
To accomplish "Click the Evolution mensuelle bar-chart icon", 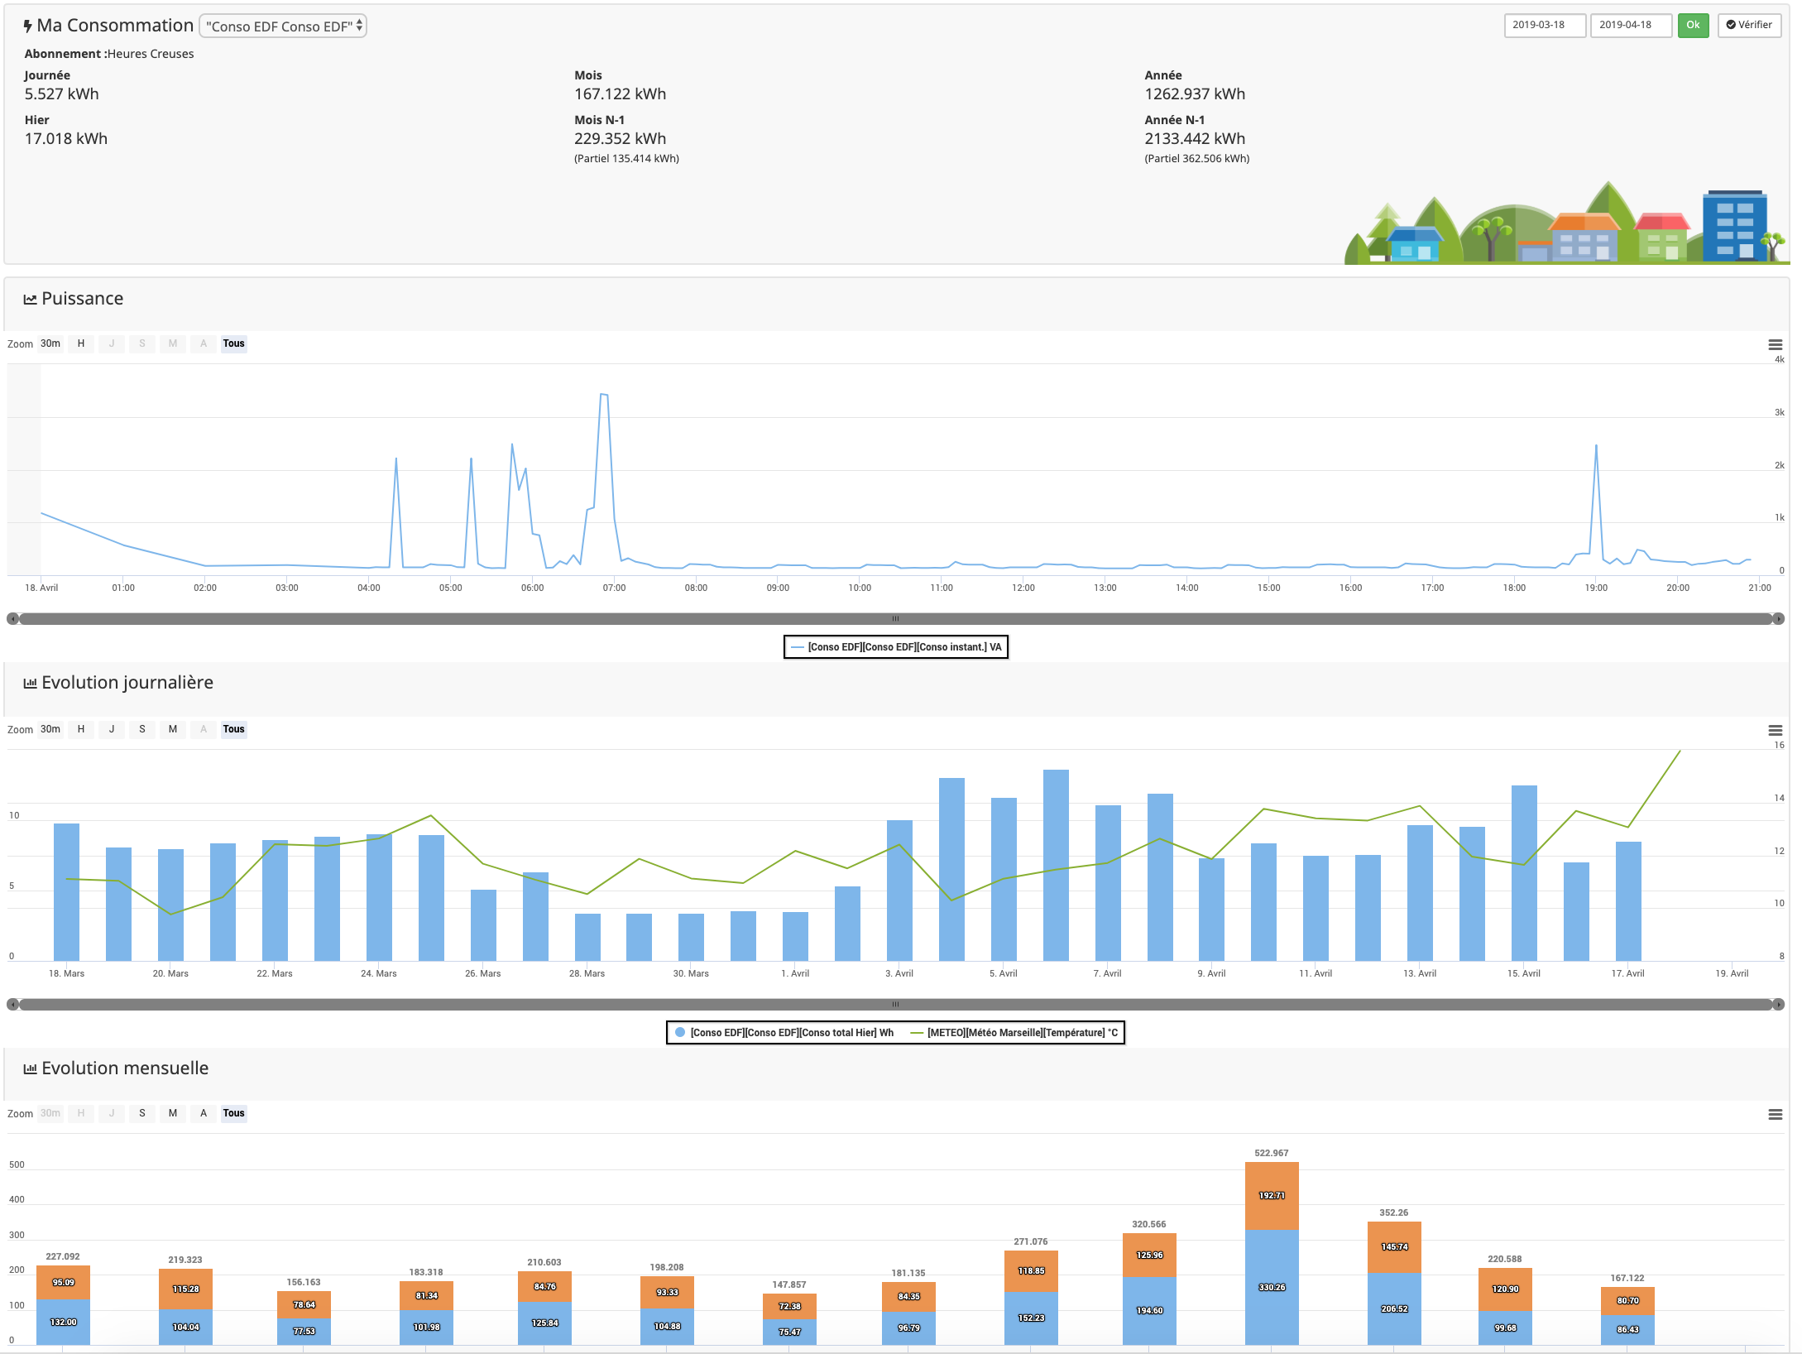I will tap(30, 1069).
